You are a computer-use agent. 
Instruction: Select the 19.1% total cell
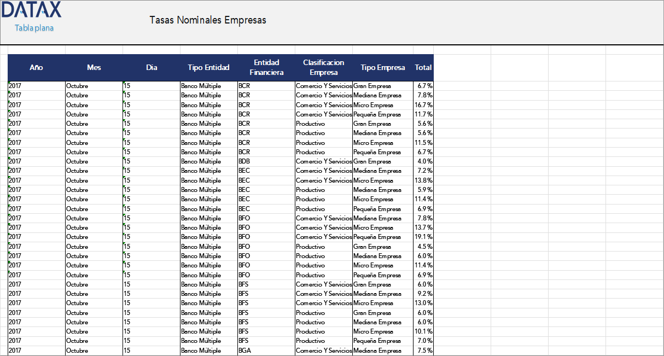coord(423,237)
